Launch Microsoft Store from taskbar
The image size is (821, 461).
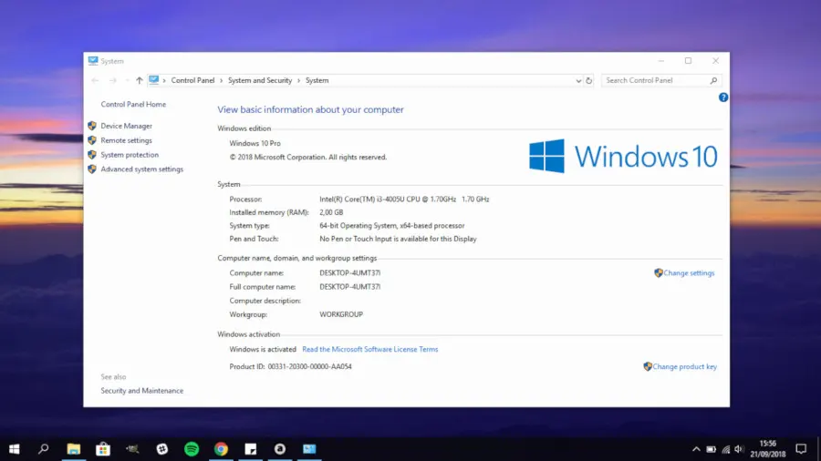[103, 449]
